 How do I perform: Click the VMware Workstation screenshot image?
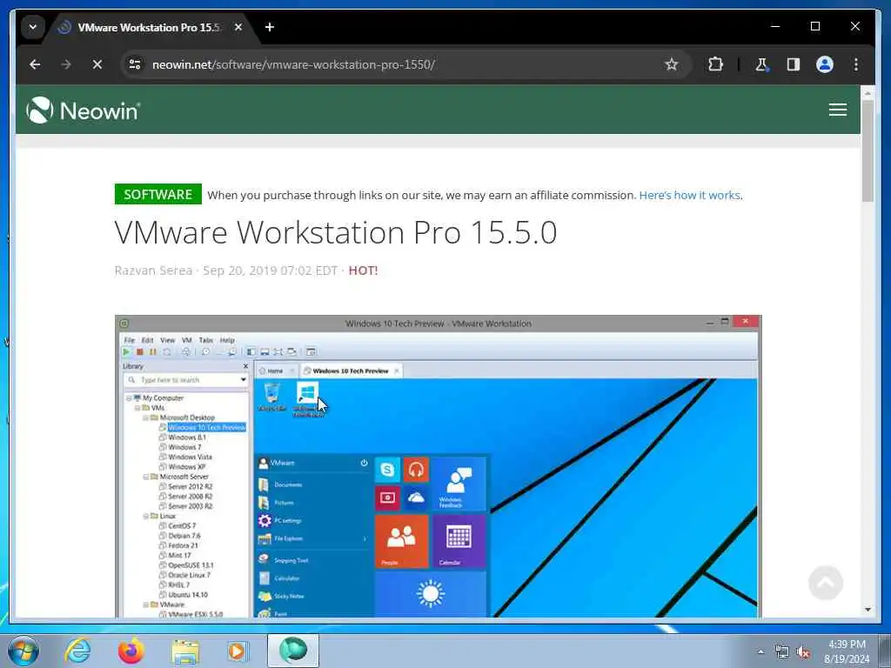[x=439, y=466]
